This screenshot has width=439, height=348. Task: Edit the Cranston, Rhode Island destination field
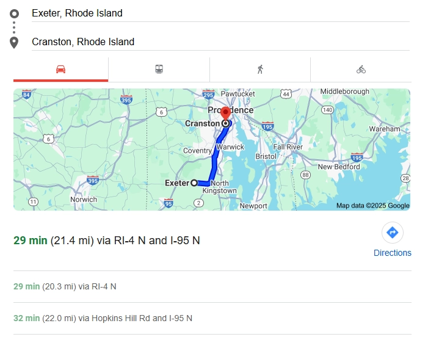click(x=220, y=42)
